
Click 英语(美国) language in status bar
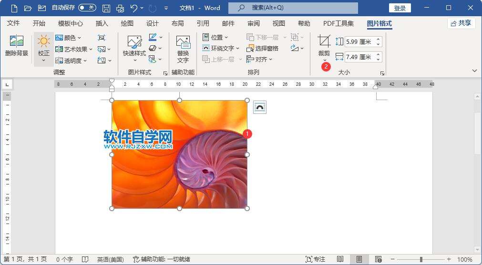(x=110, y=259)
